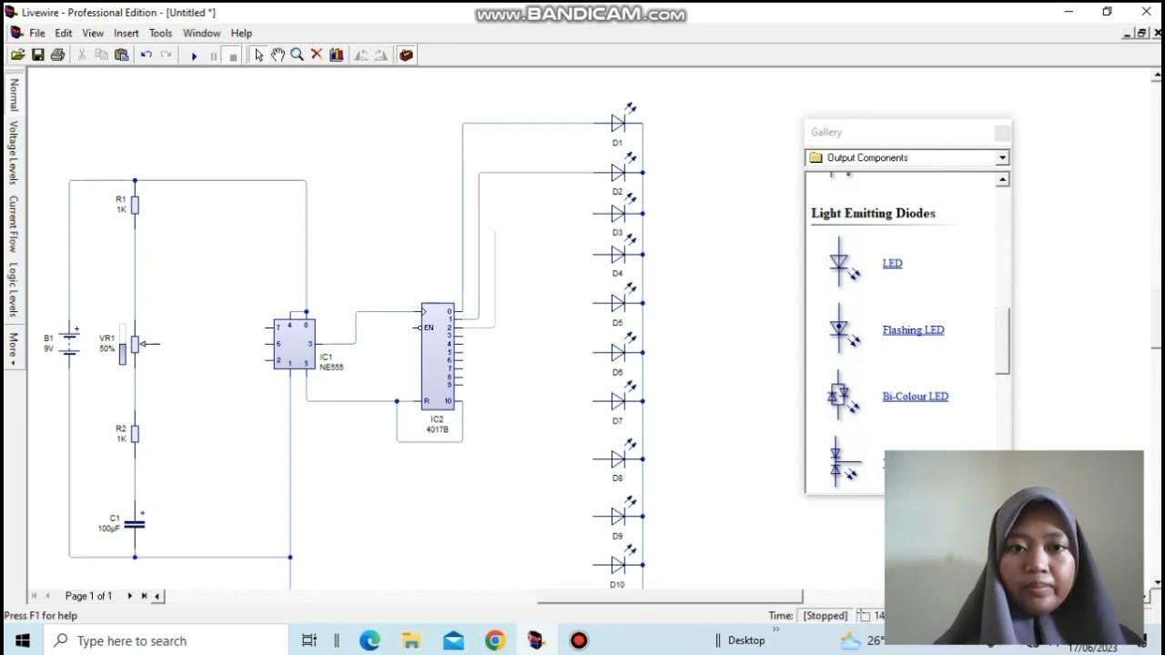1165x655 pixels.
Task: Open the Tools menu
Action: [x=160, y=33]
